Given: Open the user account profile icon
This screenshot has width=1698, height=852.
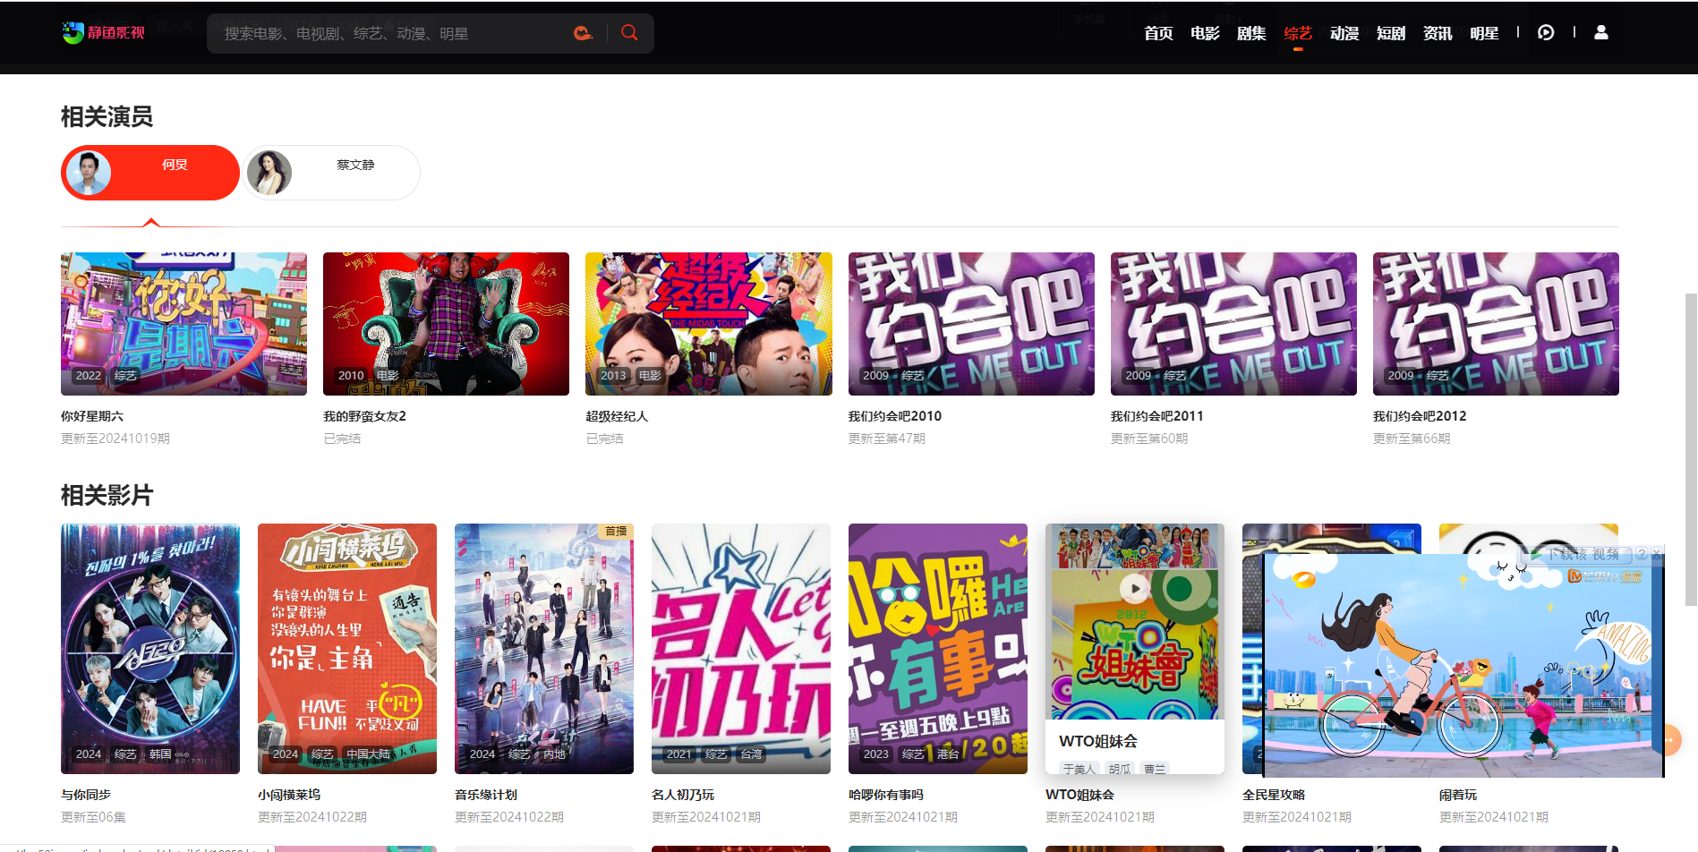Looking at the screenshot, I should [1601, 33].
